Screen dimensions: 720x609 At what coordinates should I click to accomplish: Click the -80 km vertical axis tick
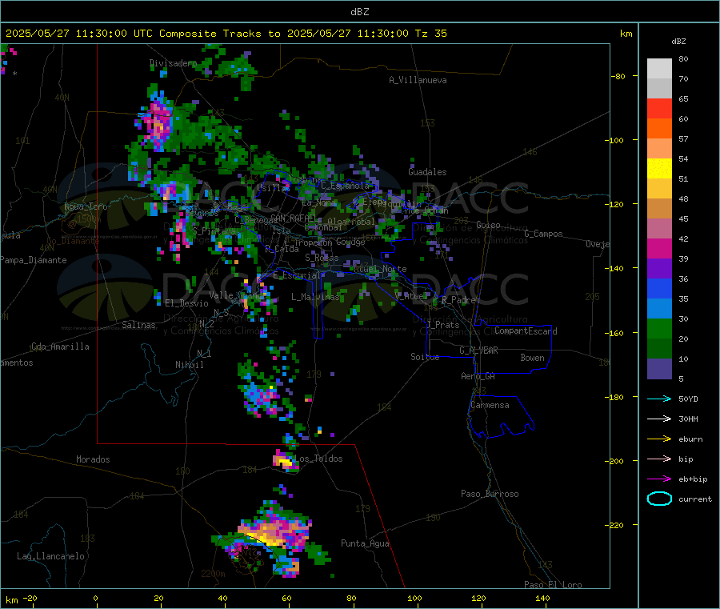pos(618,76)
